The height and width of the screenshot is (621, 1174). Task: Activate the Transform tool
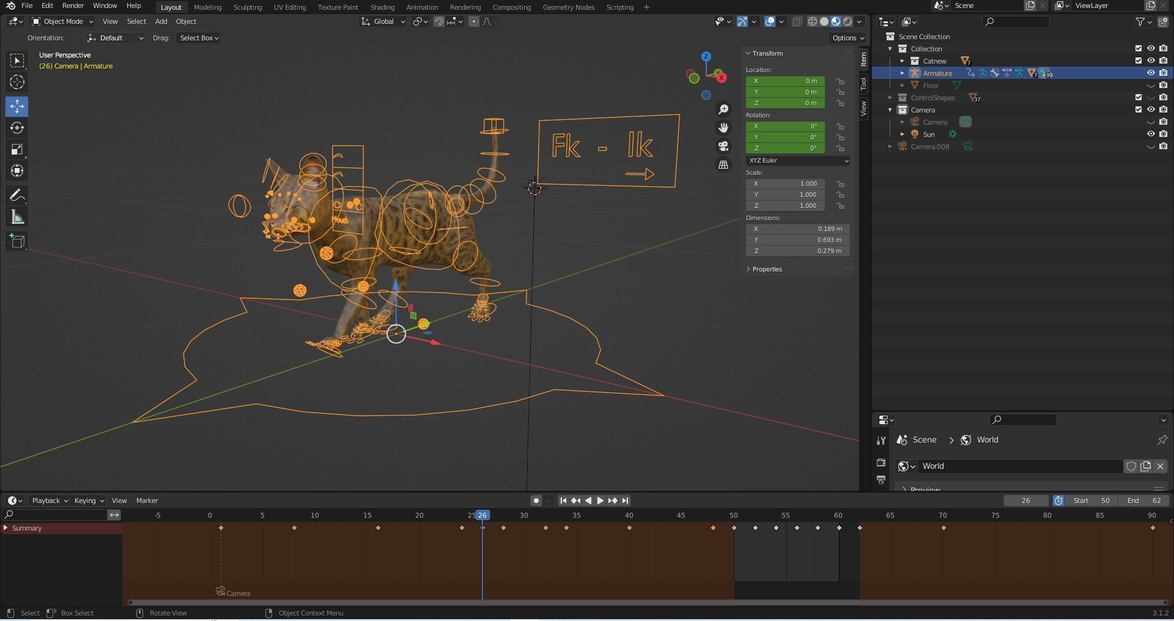point(17,171)
